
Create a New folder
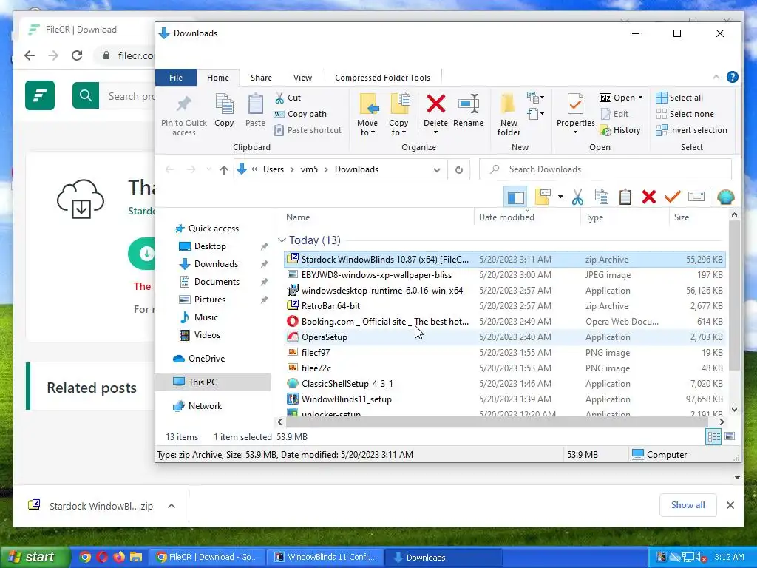509,115
